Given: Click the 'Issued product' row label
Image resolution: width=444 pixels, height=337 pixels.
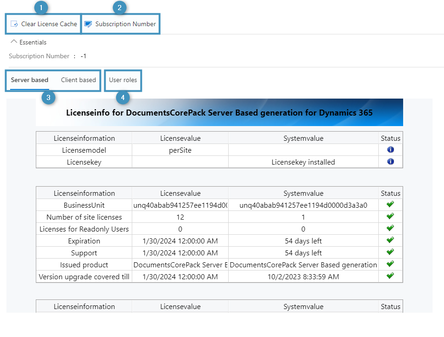Looking at the screenshot, I should (x=84, y=265).
